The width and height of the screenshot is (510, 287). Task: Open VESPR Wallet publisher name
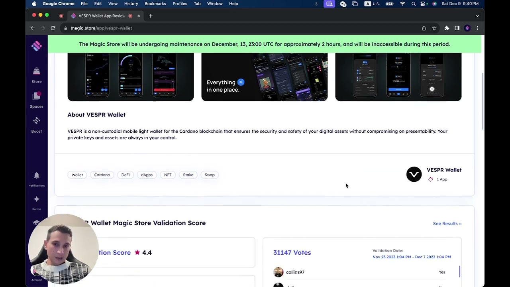[x=444, y=170]
